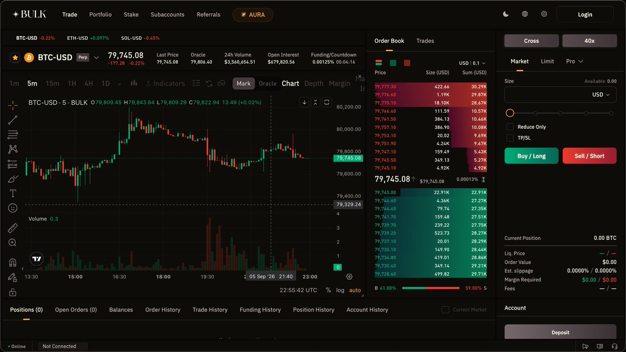Open 40x leverage selector
Screen dimensions: 626x352
(589, 41)
